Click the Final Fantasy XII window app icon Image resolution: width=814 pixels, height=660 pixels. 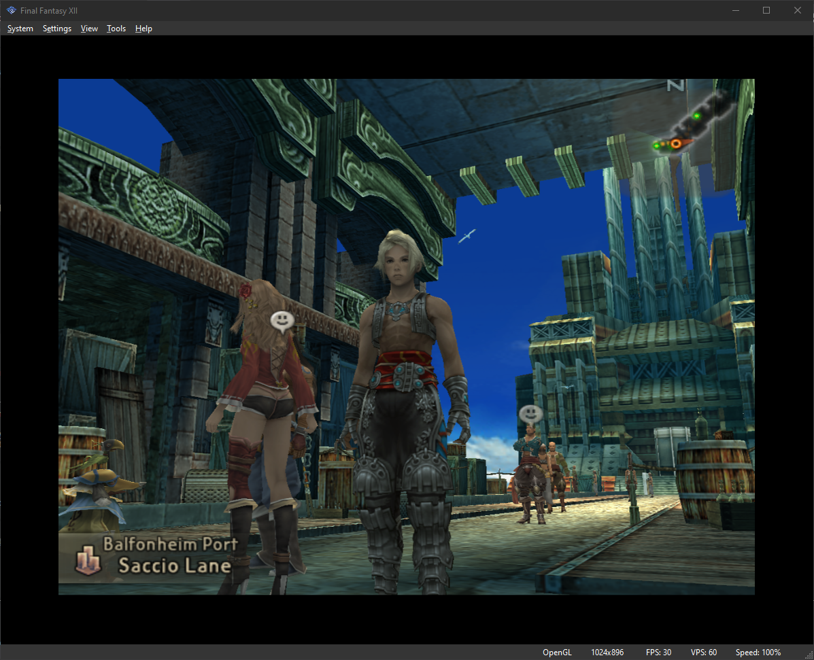coord(11,10)
